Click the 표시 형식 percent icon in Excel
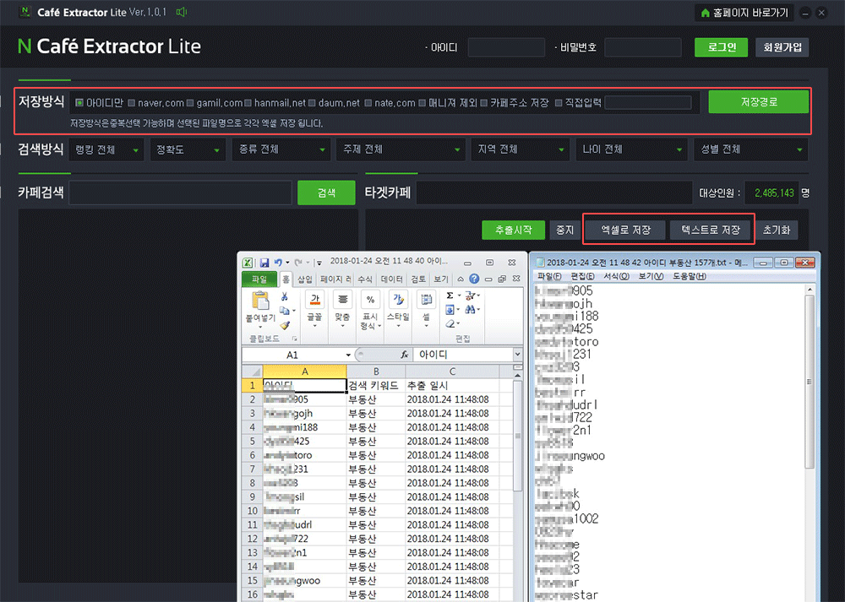The width and height of the screenshot is (845, 602). [371, 300]
